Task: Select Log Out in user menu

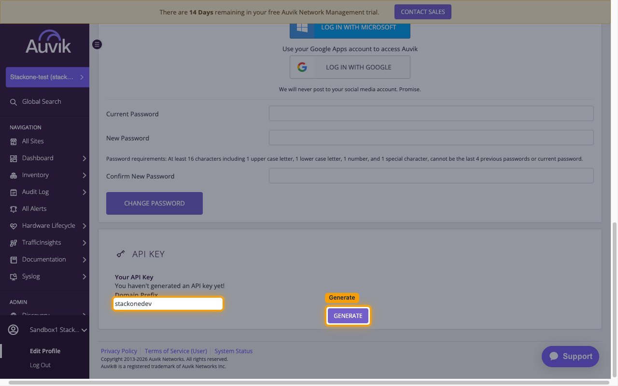Action: point(40,365)
